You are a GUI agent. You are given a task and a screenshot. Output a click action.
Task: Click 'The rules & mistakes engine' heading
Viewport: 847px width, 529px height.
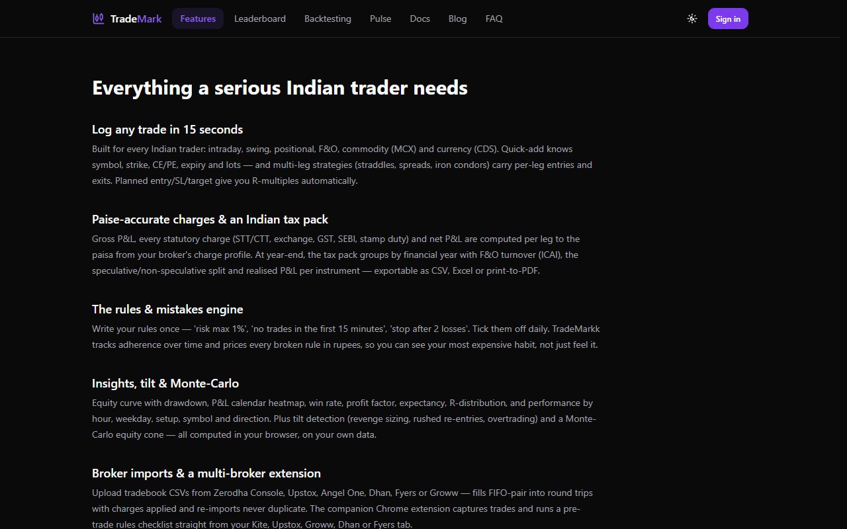tap(167, 309)
